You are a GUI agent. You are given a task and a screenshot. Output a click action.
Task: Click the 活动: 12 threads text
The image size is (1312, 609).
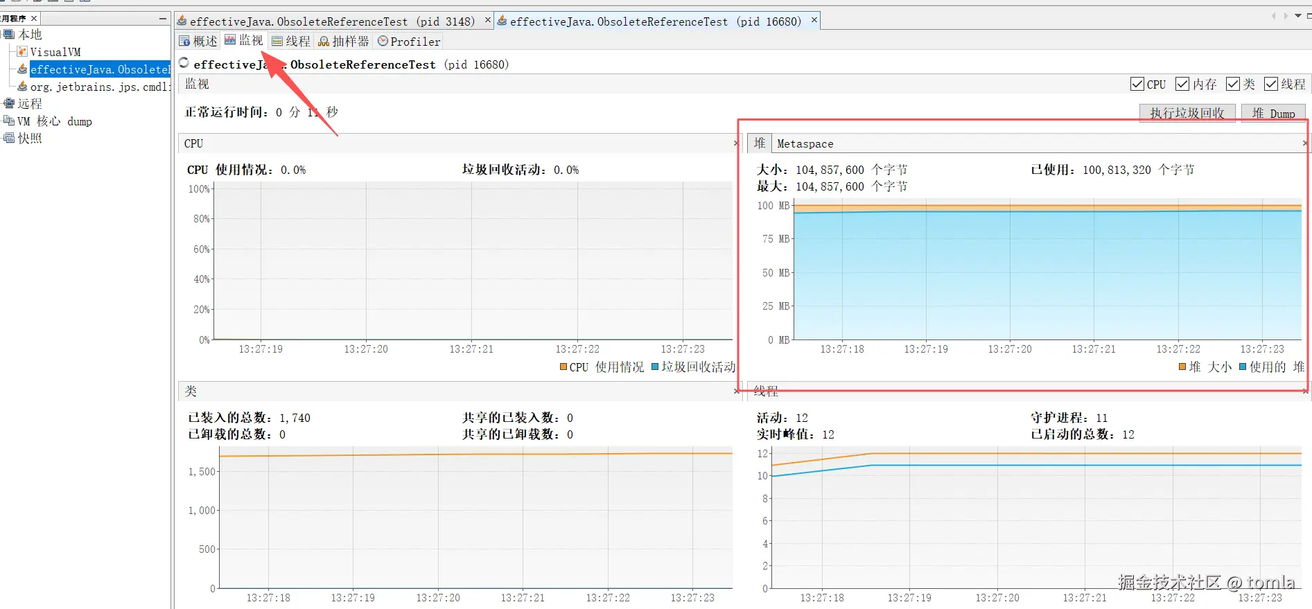coord(782,418)
